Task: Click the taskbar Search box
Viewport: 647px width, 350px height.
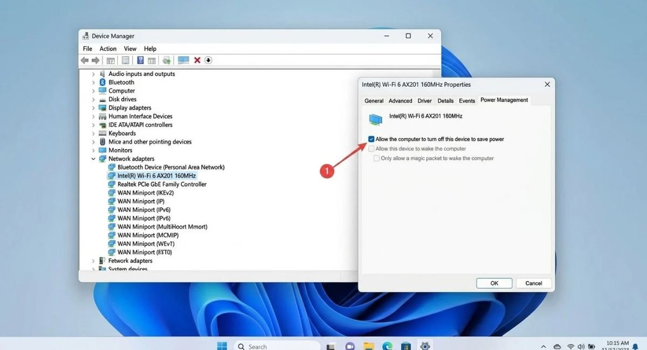Action: [277, 346]
